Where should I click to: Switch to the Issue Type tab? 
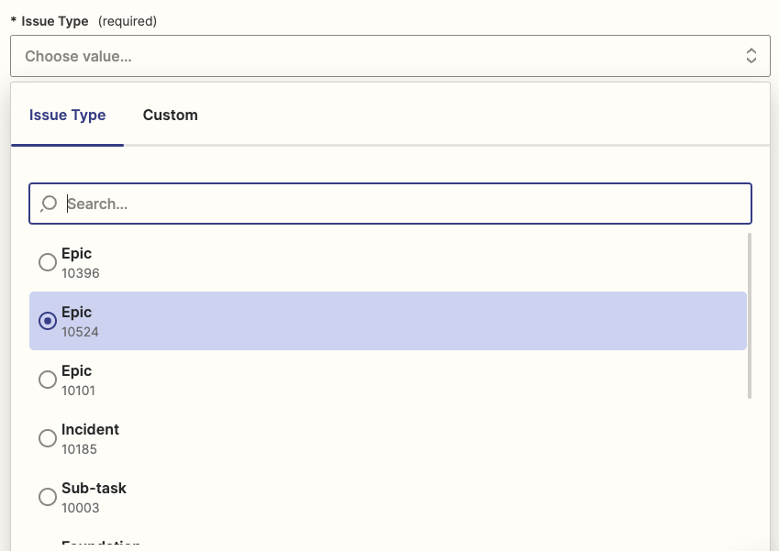tap(67, 116)
